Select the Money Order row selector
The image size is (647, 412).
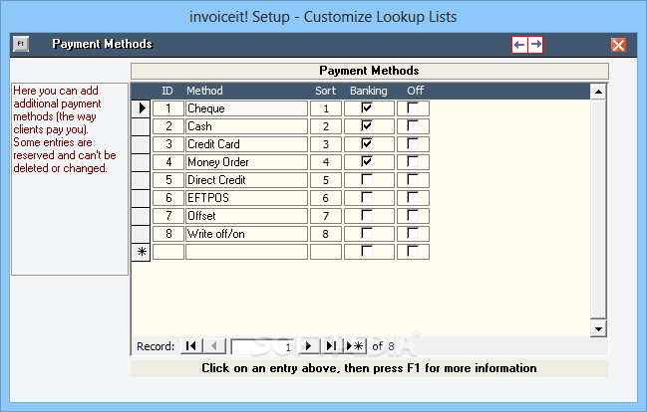point(141,162)
